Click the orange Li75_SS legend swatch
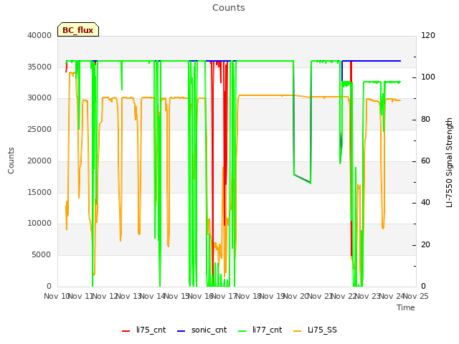Screen dimensions: 459x344 click(x=298, y=331)
